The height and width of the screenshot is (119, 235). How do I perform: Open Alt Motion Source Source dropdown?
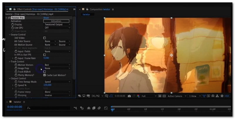(x=64, y=45)
